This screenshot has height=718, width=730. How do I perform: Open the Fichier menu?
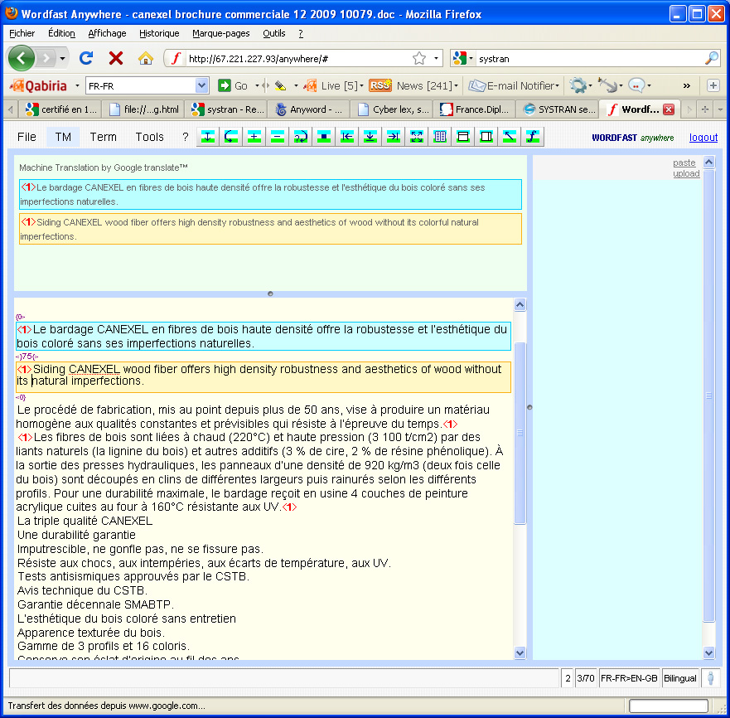(22, 33)
